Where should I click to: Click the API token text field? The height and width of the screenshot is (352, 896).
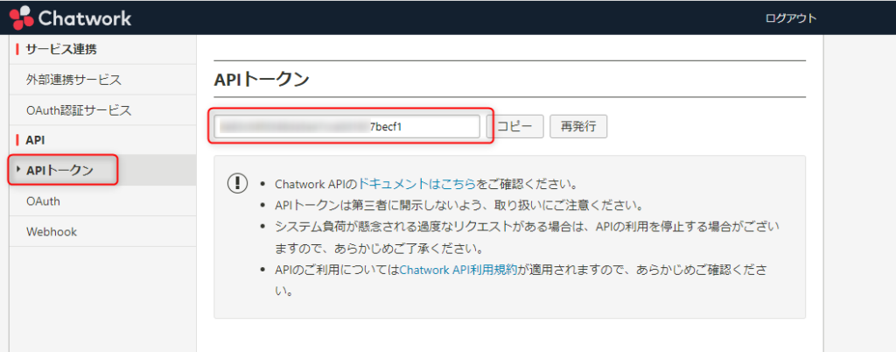pos(346,126)
